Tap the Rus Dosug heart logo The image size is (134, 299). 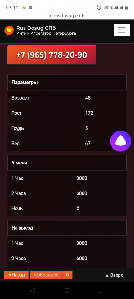pyautogui.click(x=9, y=31)
